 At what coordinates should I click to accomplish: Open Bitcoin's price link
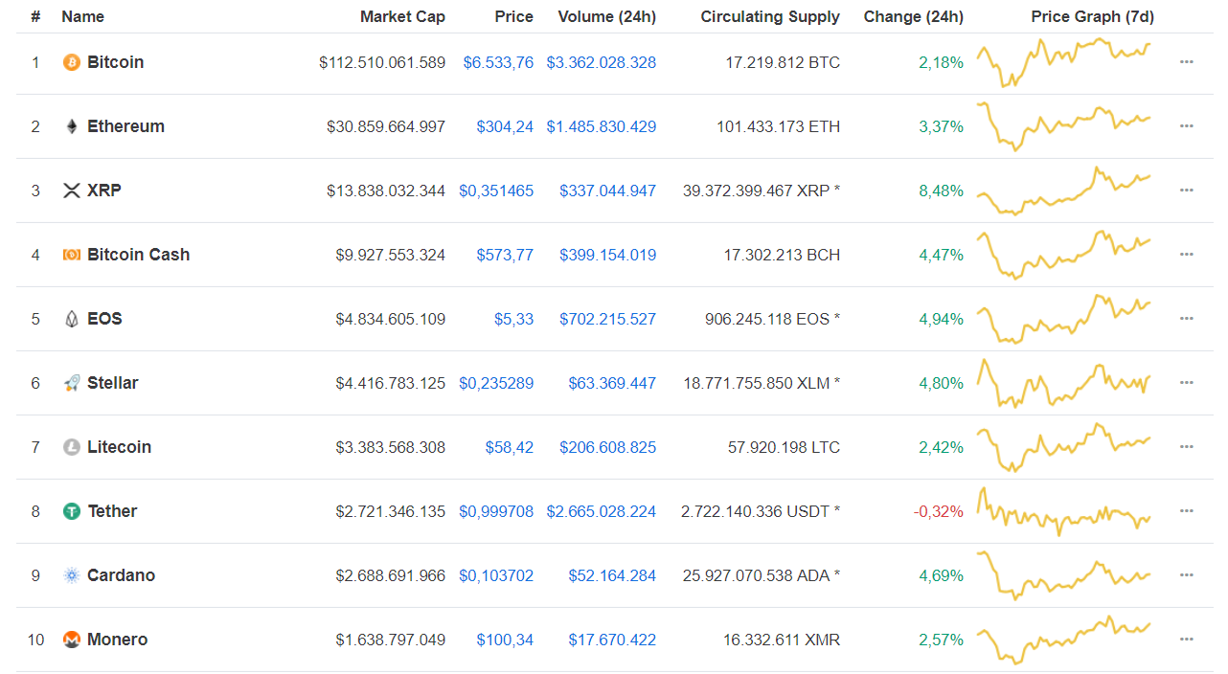[x=498, y=62]
